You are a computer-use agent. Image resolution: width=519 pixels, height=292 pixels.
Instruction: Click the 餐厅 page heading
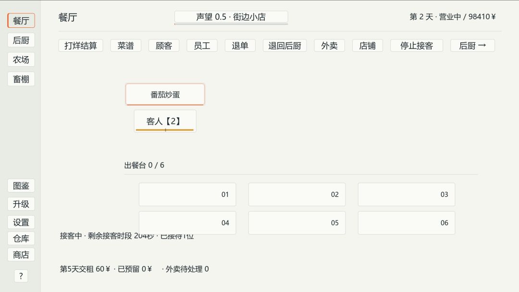click(x=68, y=17)
